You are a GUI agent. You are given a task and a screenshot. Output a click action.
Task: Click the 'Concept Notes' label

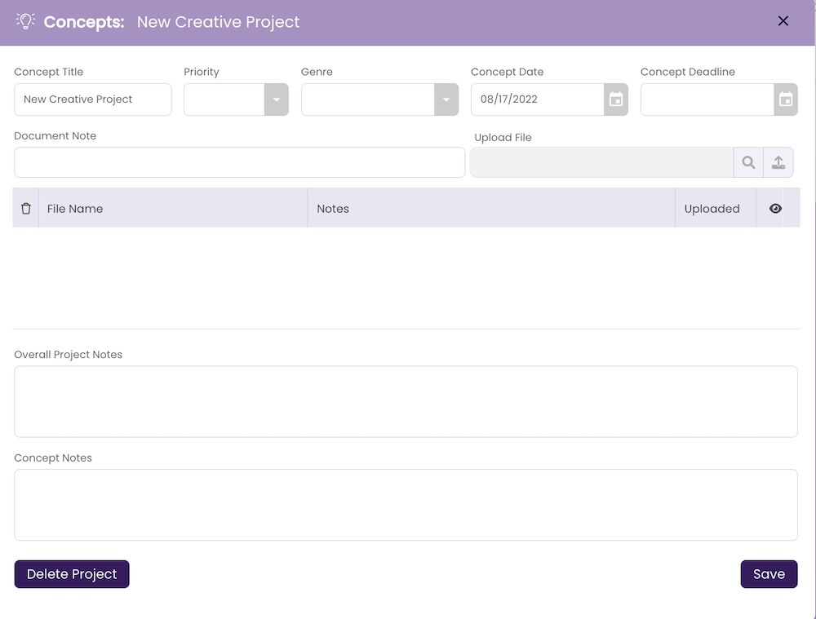pyautogui.click(x=53, y=458)
